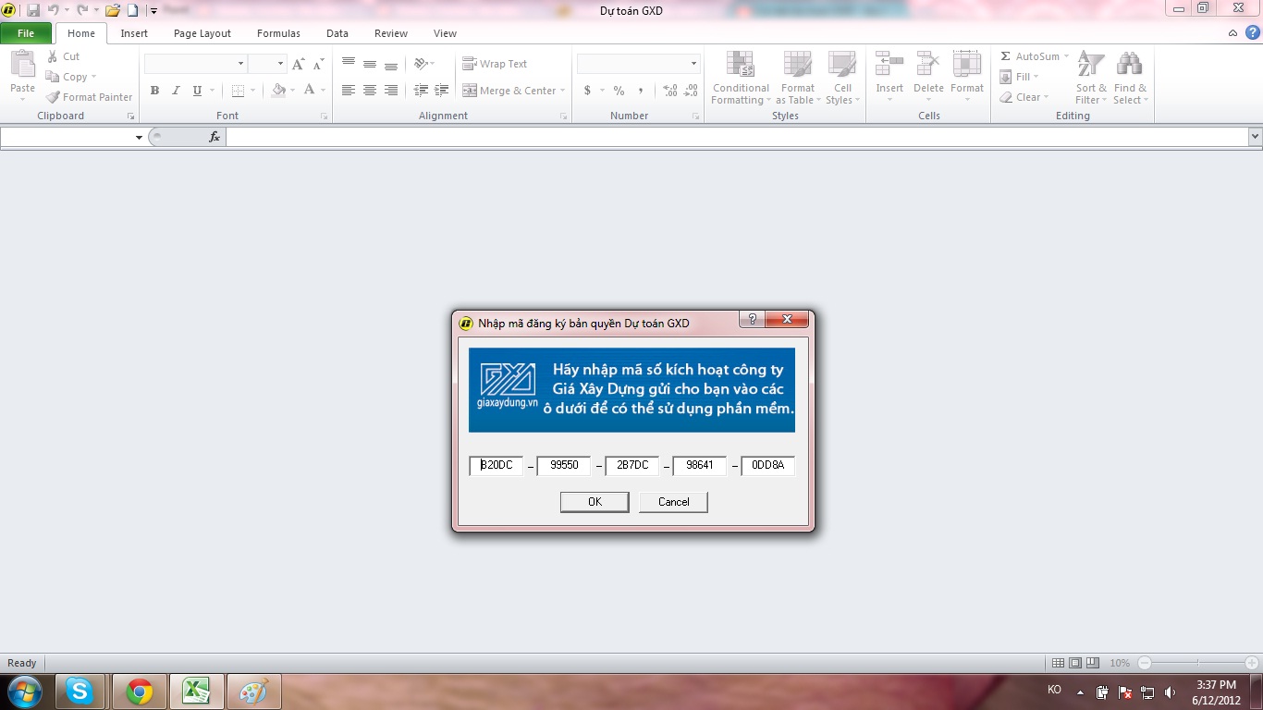The height and width of the screenshot is (710, 1263).
Task: Click Decrease Font Size icon
Action: [x=318, y=64]
